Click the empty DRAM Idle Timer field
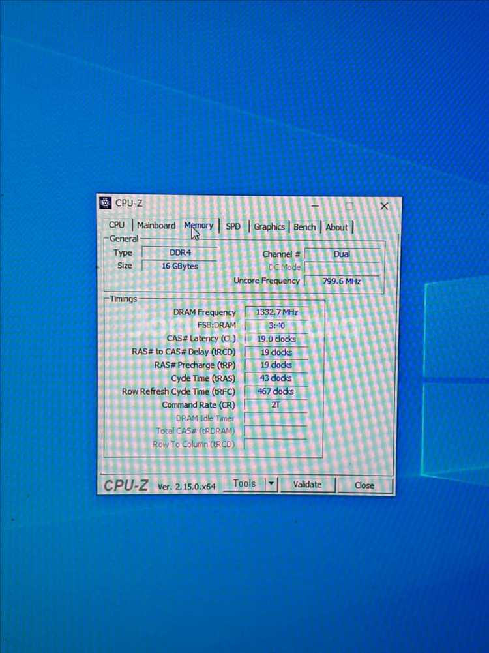The width and height of the screenshot is (489, 653). pos(276,418)
